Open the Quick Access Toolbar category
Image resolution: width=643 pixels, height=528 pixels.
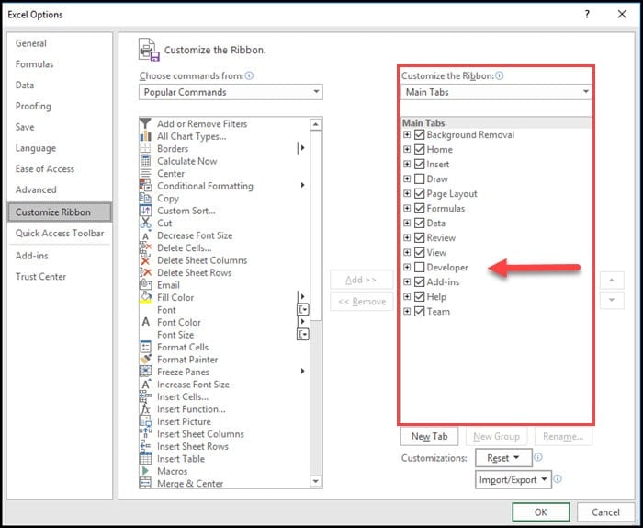60,234
